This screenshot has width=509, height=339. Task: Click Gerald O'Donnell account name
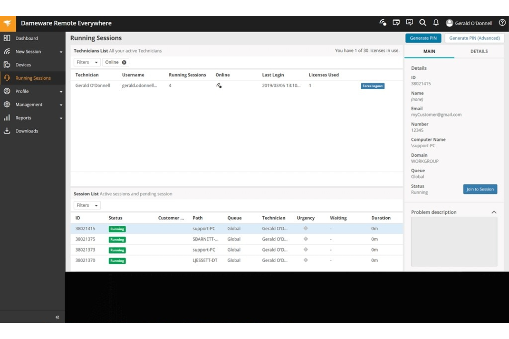(x=474, y=23)
